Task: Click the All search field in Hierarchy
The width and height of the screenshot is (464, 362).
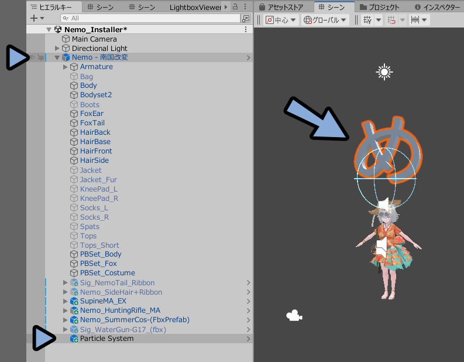Action: click(150, 18)
